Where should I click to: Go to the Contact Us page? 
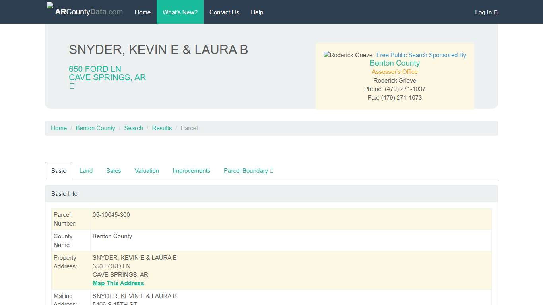coord(224,12)
